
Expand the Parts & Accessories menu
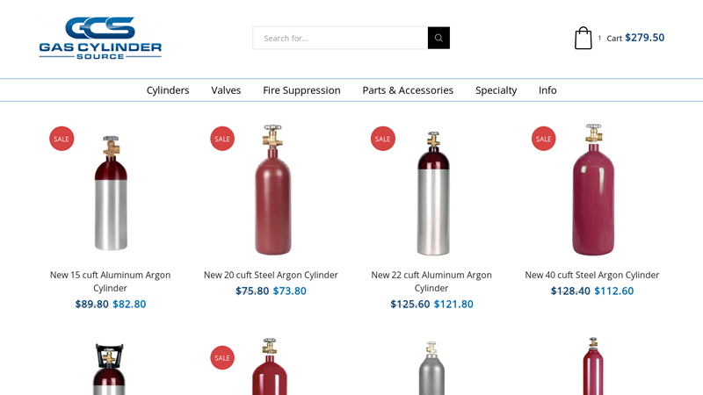coord(408,90)
